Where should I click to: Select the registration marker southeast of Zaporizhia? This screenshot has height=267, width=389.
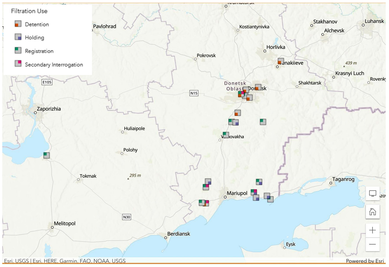(46, 155)
